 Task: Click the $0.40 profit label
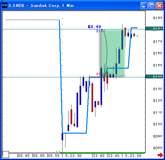[94, 27]
